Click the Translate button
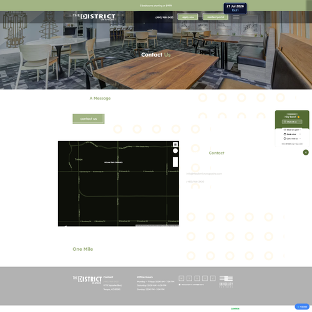Screen dimensions: 312x312 click(x=302, y=307)
